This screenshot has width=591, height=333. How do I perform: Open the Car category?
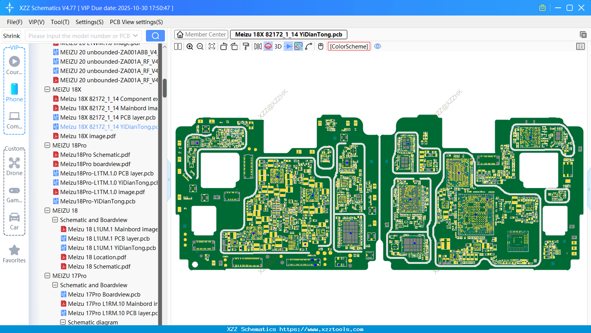pyautogui.click(x=14, y=221)
